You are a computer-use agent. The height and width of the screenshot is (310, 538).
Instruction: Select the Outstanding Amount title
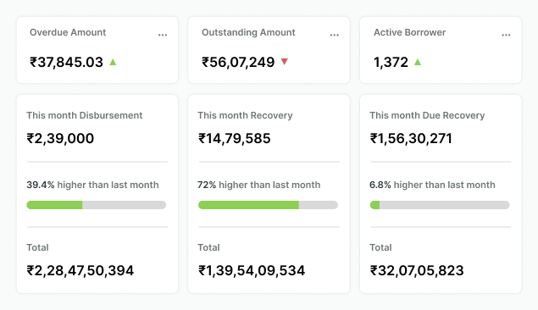pyautogui.click(x=248, y=32)
